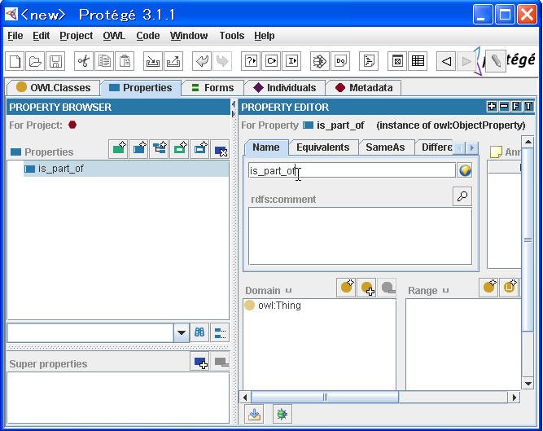Click the Save Project floppy icon
This screenshot has height=431, width=543.
(x=55, y=61)
